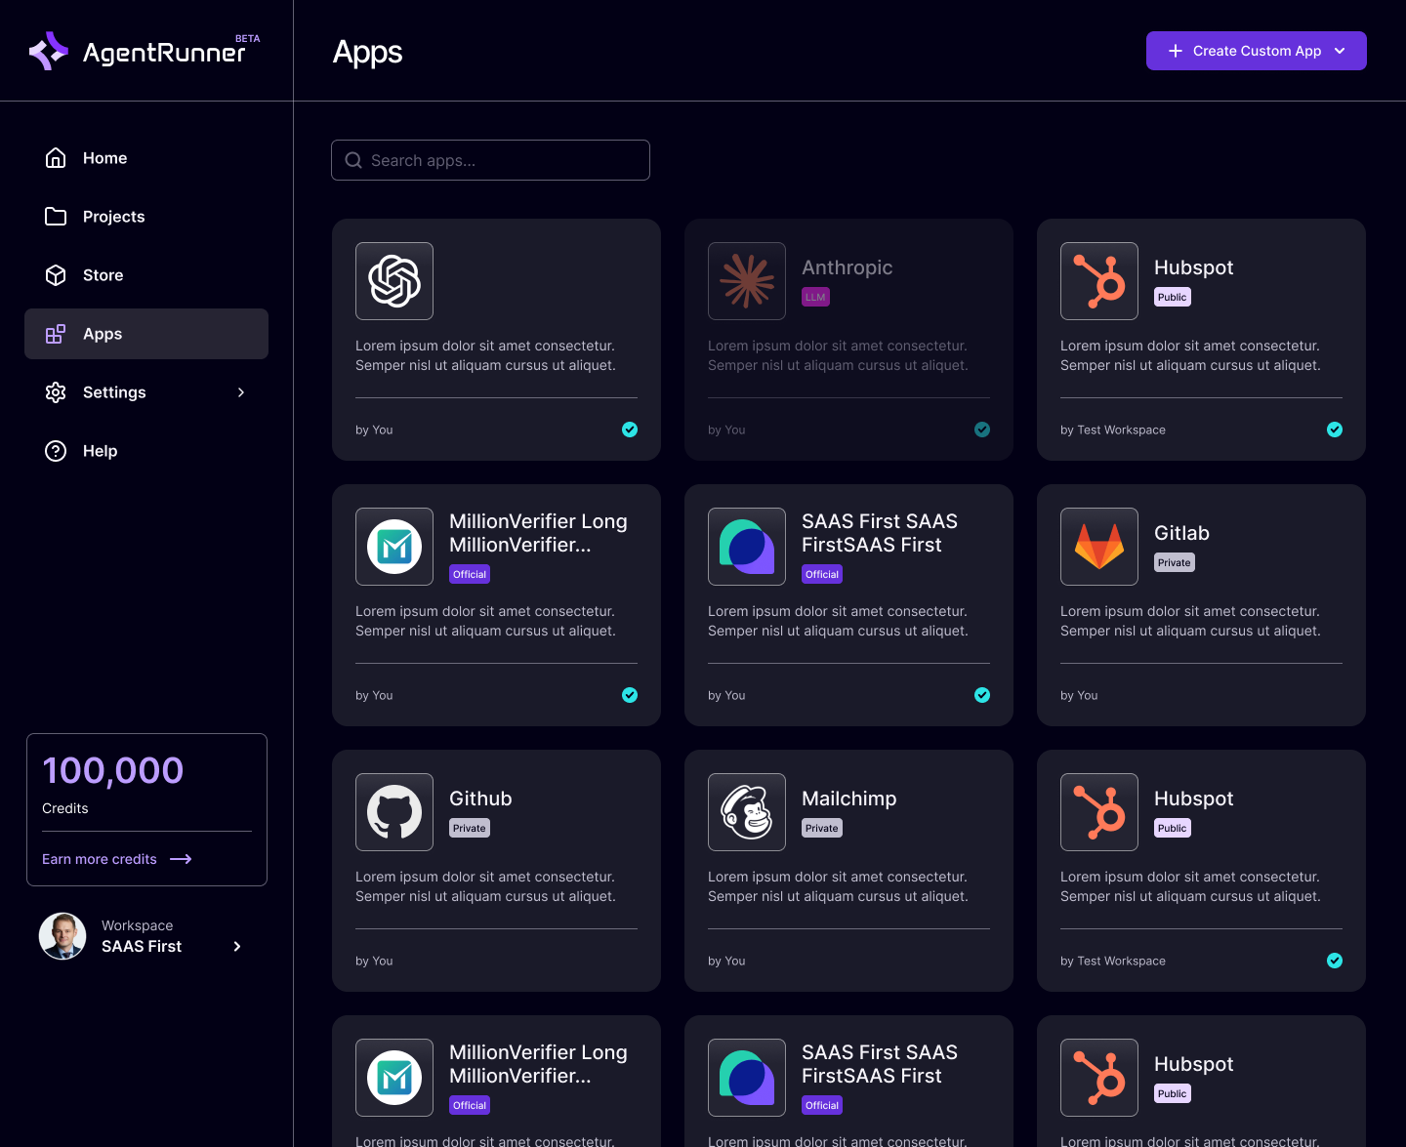Click the verified check on the first Hubspot card
Screen dimensions: 1406x1147
[x=1335, y=430]
